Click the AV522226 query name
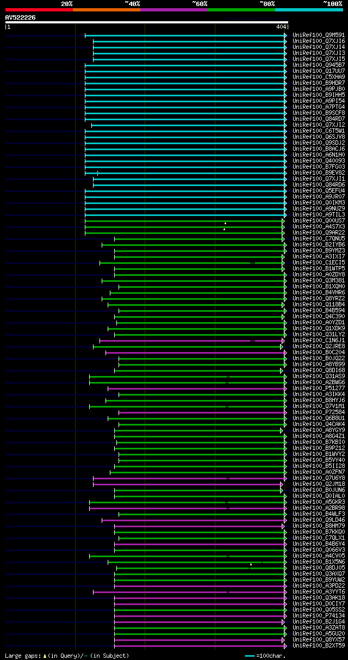The image size is (348, 660). (x=21, y=17)
